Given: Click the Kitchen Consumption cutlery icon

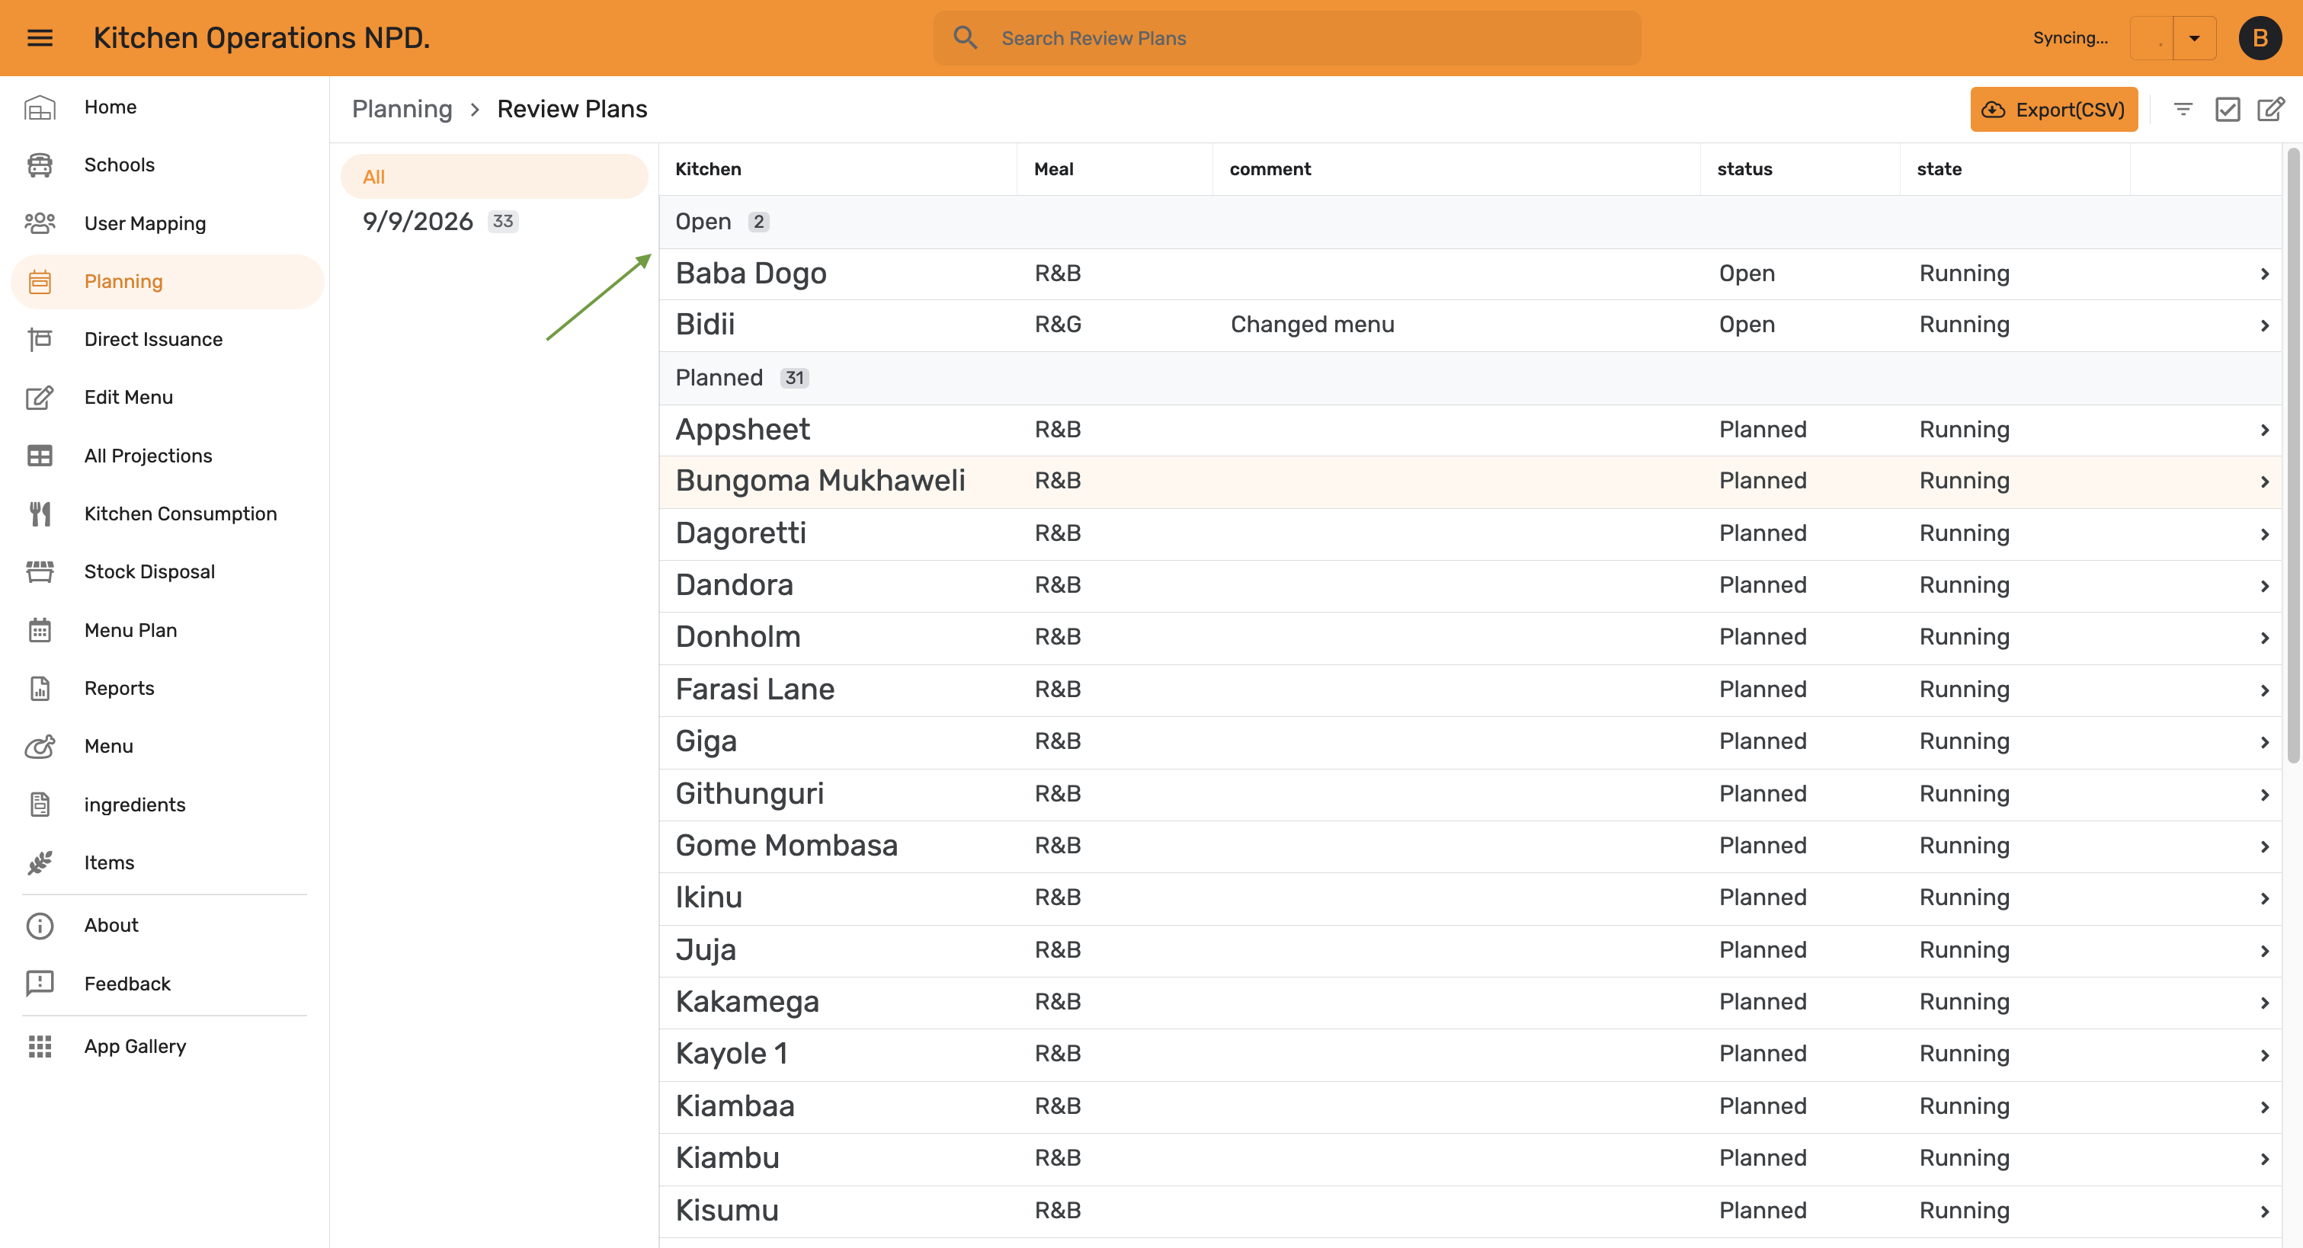Looking at the screenshot, I should click(x=40, y=514).
